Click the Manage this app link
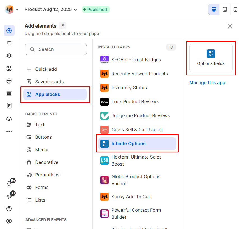 click(207, 83)
